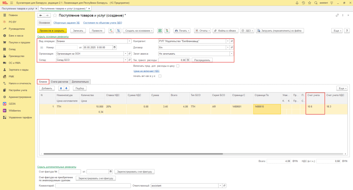Click the Подбор button
Image resolution: width=353 pixels, height=190 pixels.
point(80,88)
